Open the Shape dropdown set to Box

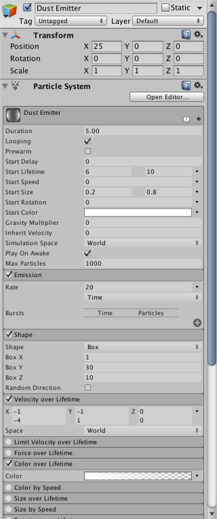coord(142,347)
